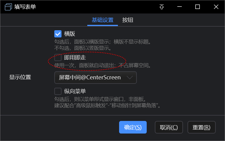
Task: Click the pin-to-top arrow icon
Action: [x=162, y=7]
